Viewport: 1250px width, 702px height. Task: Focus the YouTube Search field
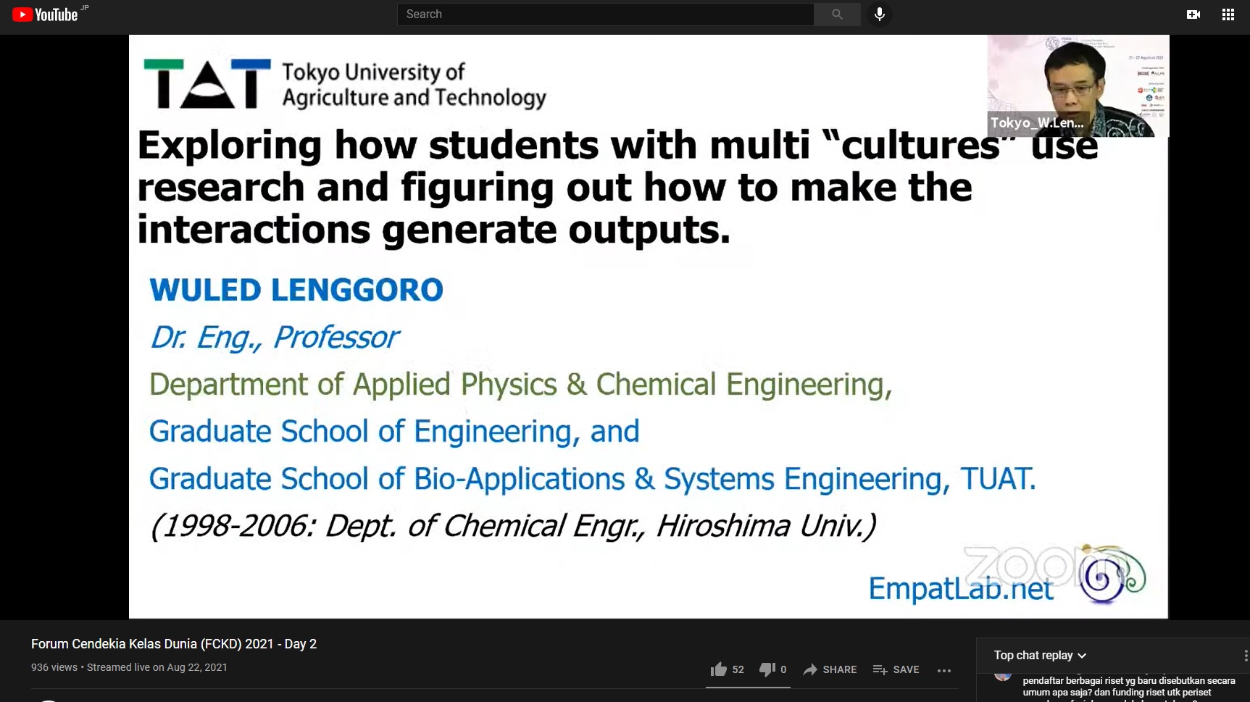coord(605,14)
